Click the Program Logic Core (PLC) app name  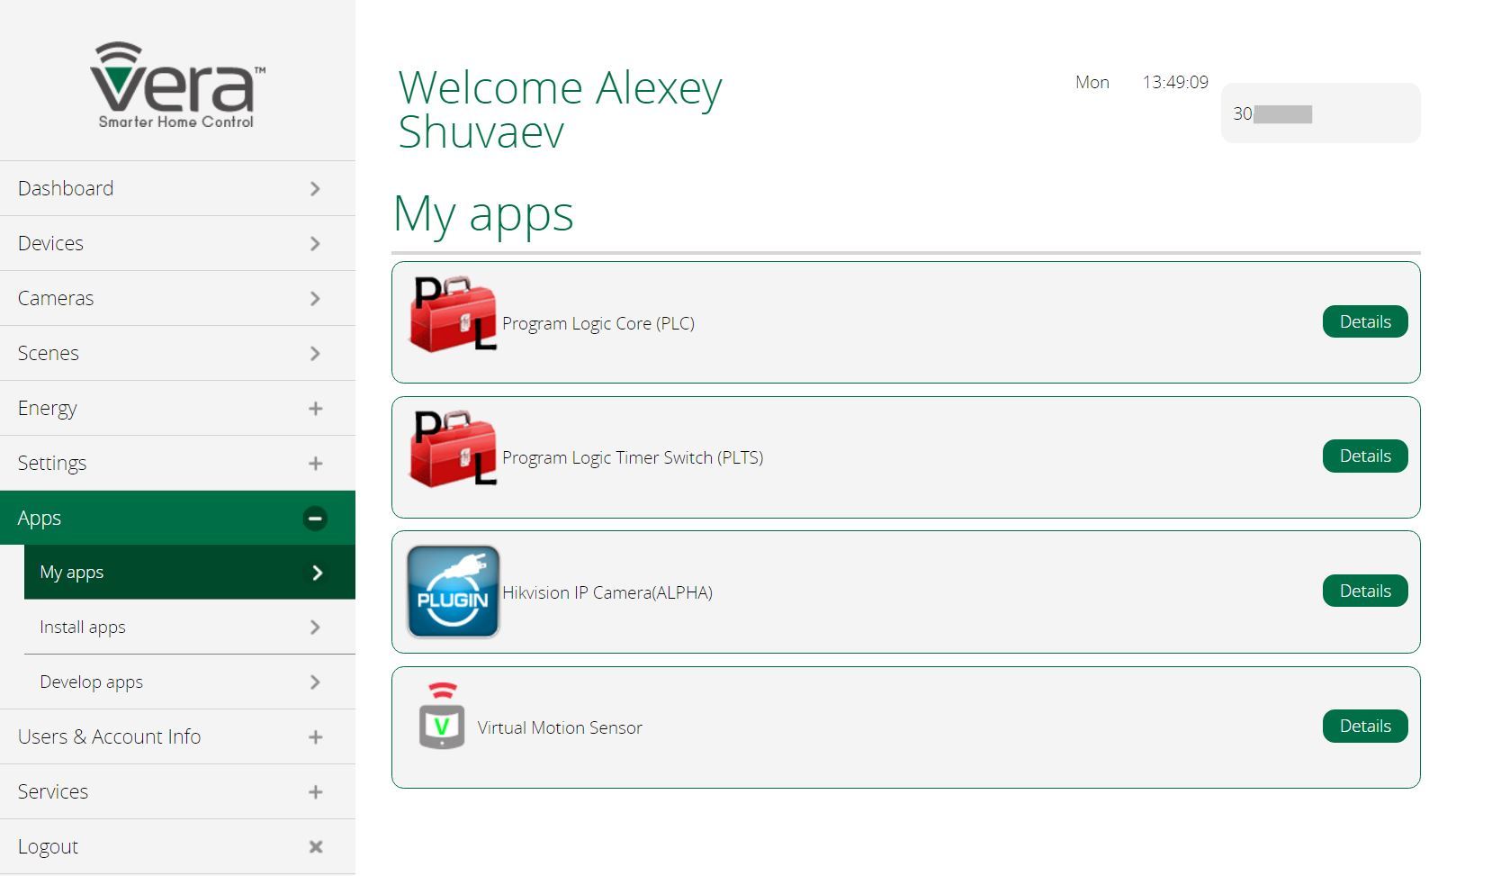(598, 323)
